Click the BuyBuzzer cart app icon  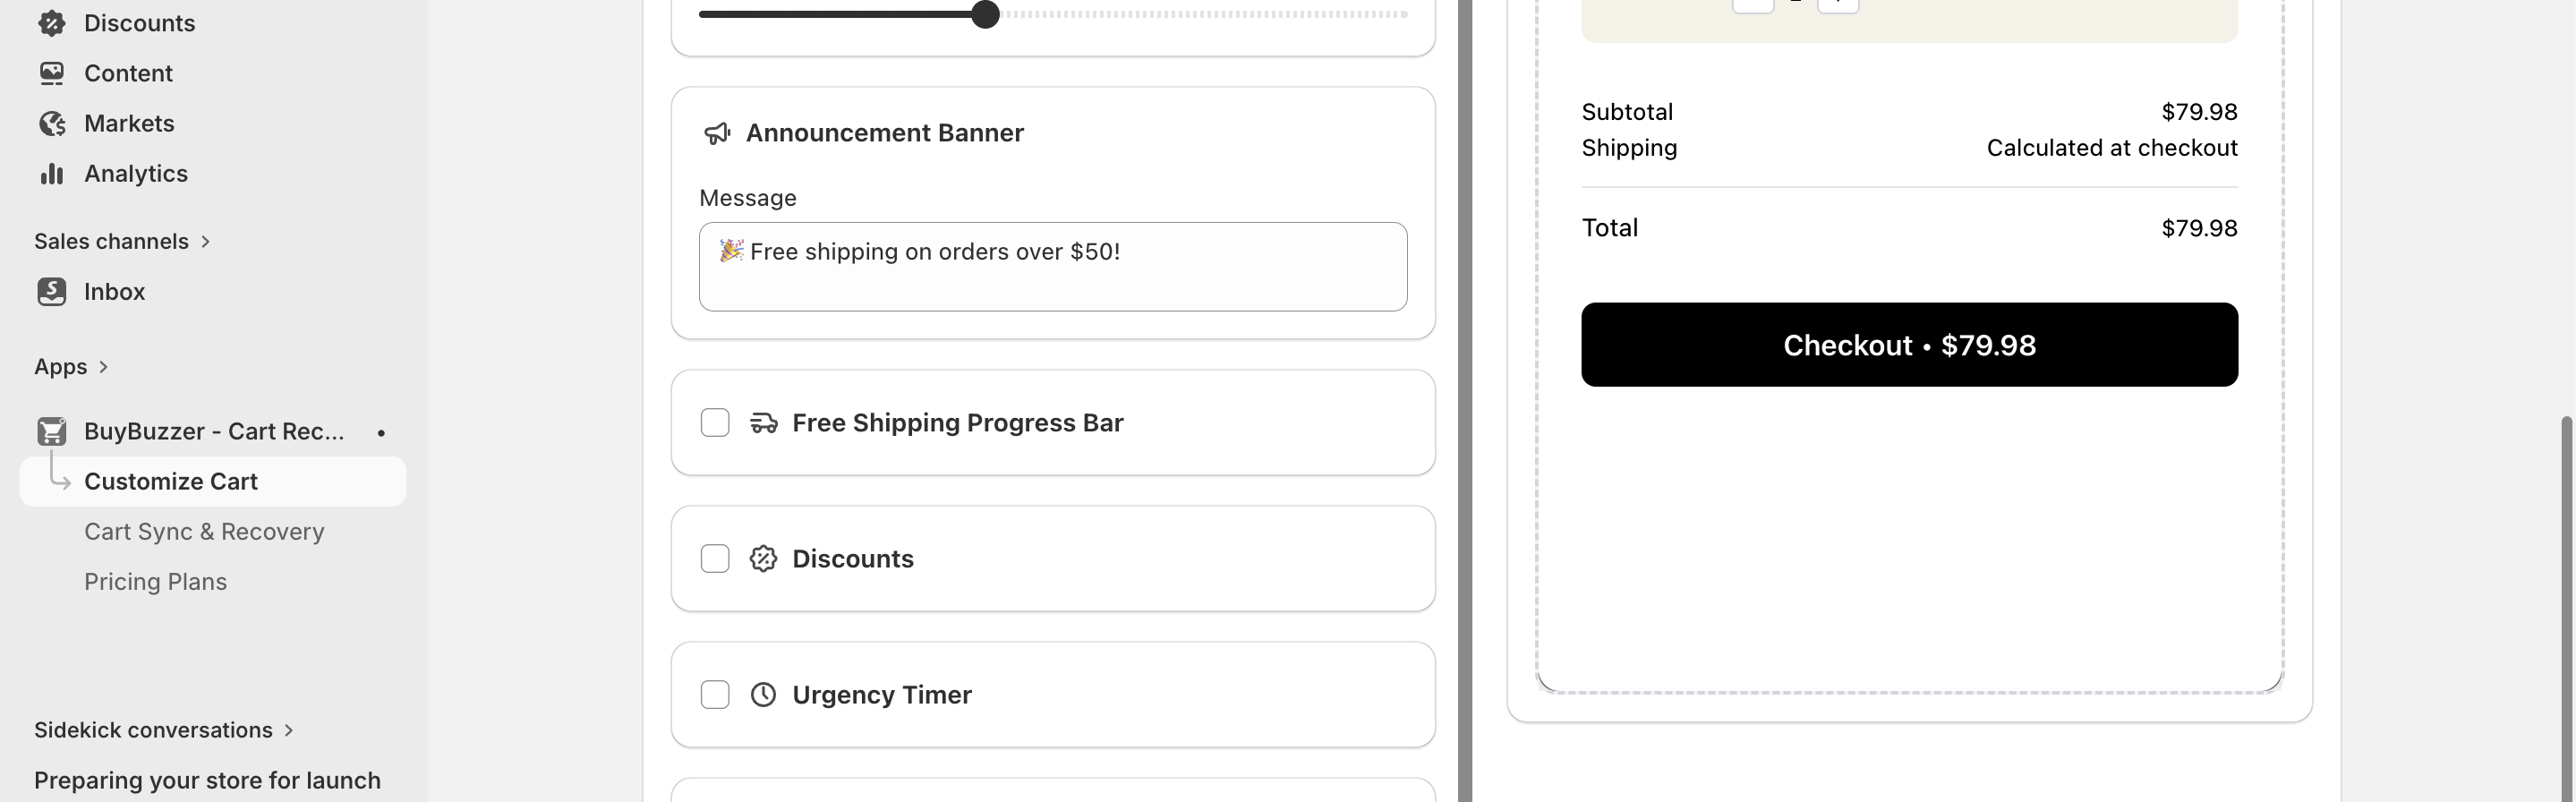coord(52,431)
